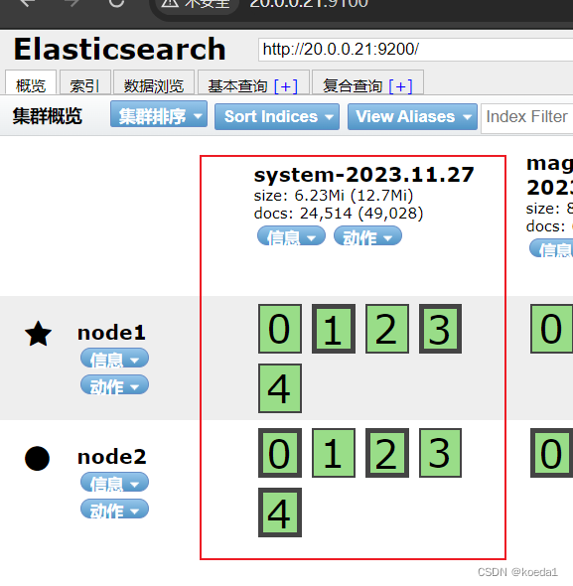Click the browser reload button
Viewport: 573px width, 586px height.
point(116,3)
